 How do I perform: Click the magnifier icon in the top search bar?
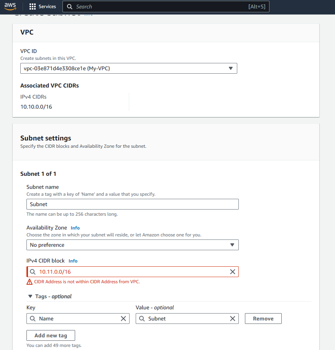tap(69, 7)
